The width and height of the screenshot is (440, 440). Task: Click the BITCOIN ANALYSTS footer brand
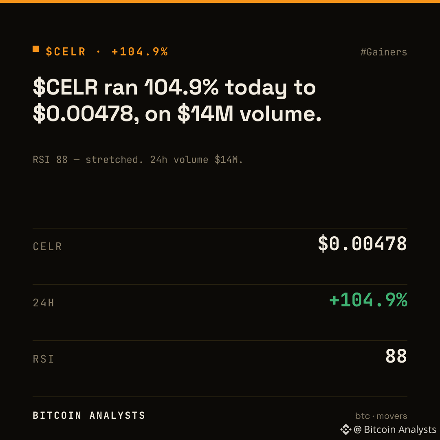(x=89, y=415)
